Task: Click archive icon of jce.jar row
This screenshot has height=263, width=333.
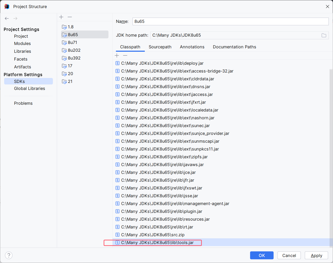Action: (x=117, y=172)
